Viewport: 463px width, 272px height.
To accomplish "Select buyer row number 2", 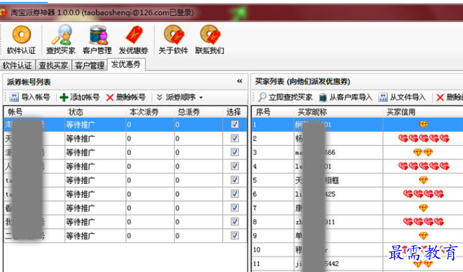I will 357,138.
